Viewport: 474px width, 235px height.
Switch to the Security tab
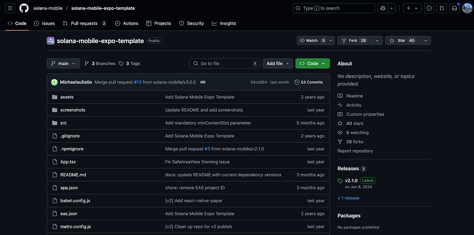[191, 23]
